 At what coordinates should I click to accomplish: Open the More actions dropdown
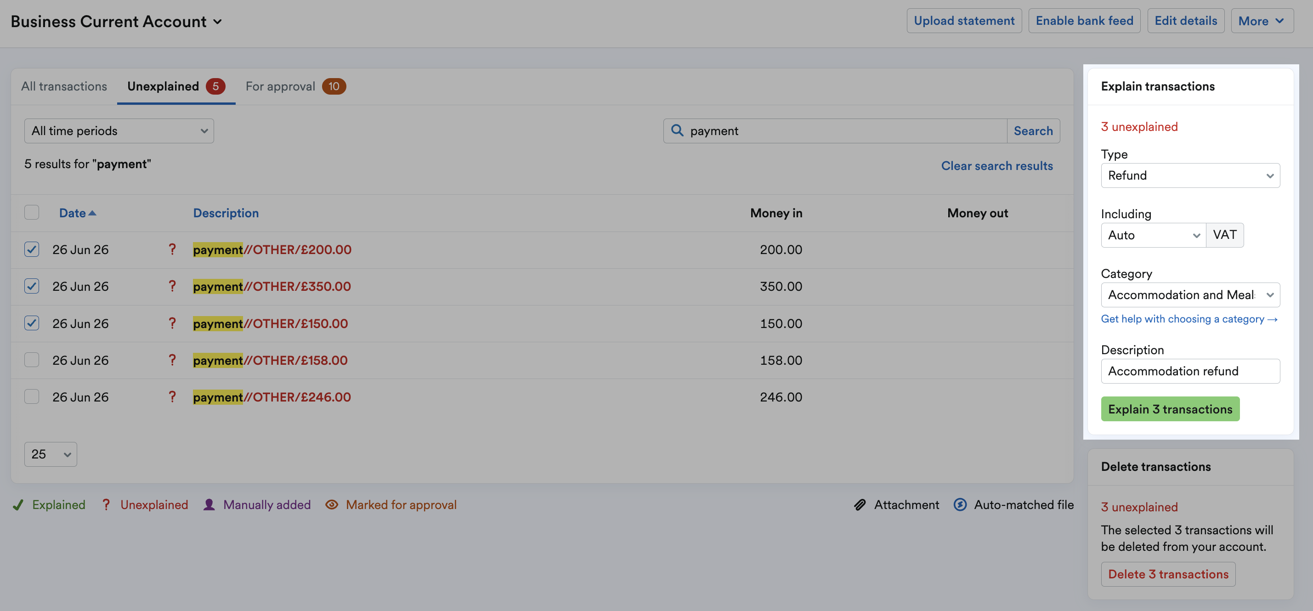click(1262, 21)
